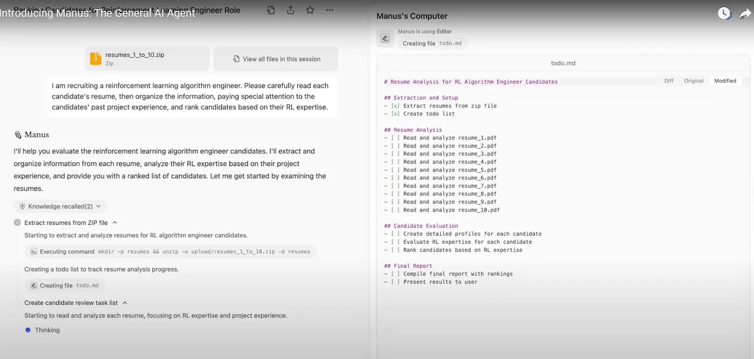Click the Editor pencil icon in Manus's Computer

385,38
